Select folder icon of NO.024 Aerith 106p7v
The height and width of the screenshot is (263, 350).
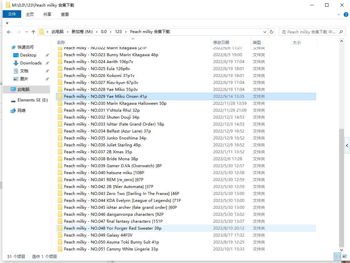(60, 62)
